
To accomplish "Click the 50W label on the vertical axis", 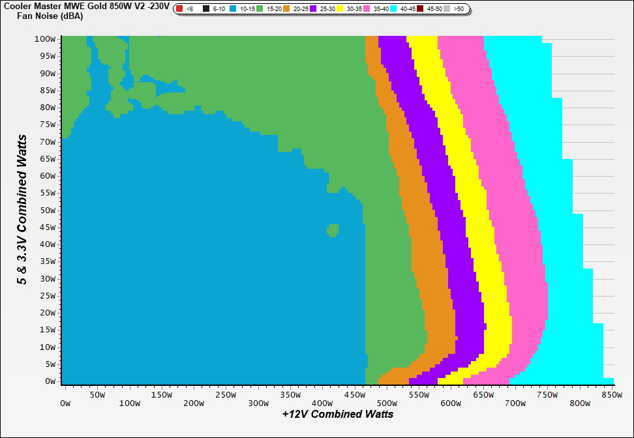I will [x=47, y=211].
